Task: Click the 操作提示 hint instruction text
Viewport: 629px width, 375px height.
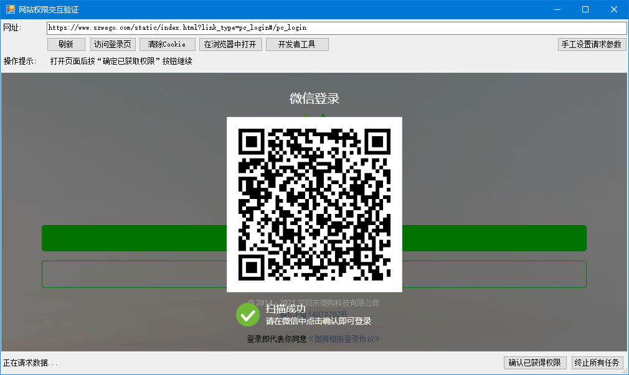Action: [121, 62]
